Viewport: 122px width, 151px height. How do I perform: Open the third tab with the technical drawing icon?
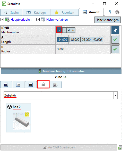(x=31, y=85)
